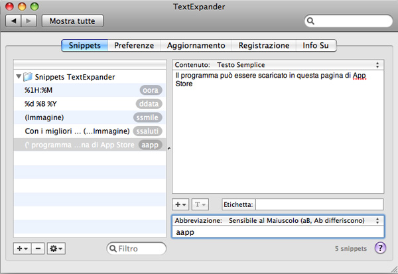Select the programma App Store snippet

pos(90,145)
